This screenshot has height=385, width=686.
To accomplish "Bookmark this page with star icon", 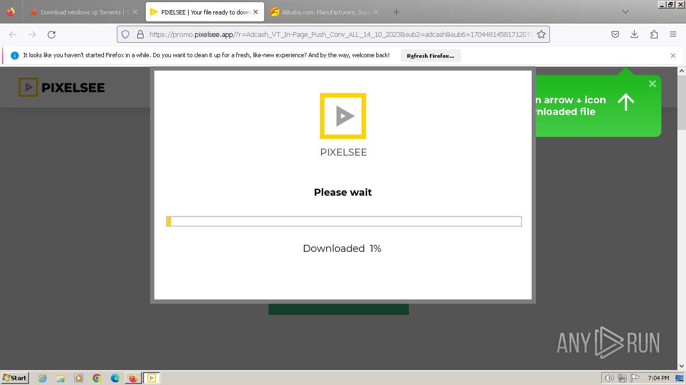I will tap(541, 34).
